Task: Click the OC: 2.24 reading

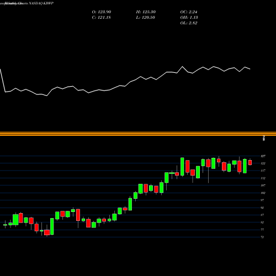Action: coord(189,12)
